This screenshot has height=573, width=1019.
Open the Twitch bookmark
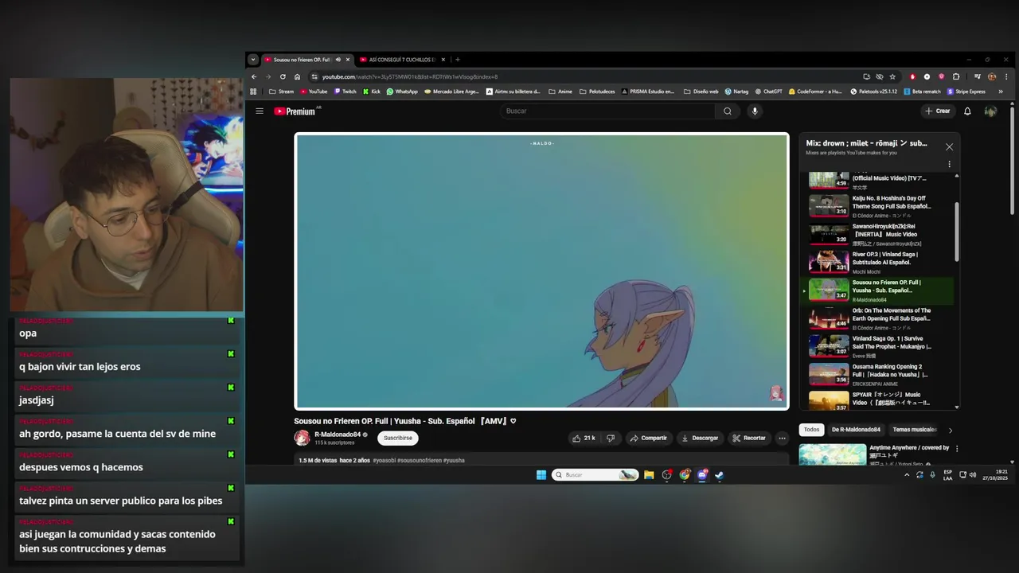click(346, 92)
